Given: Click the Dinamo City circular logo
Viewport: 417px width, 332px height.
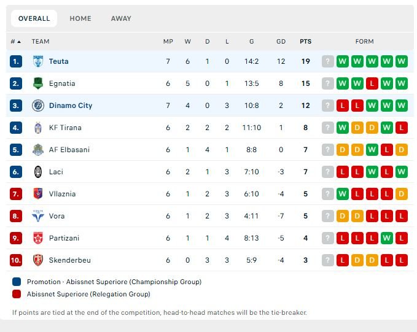Looking at the screenshot, I should coord(37,106).
